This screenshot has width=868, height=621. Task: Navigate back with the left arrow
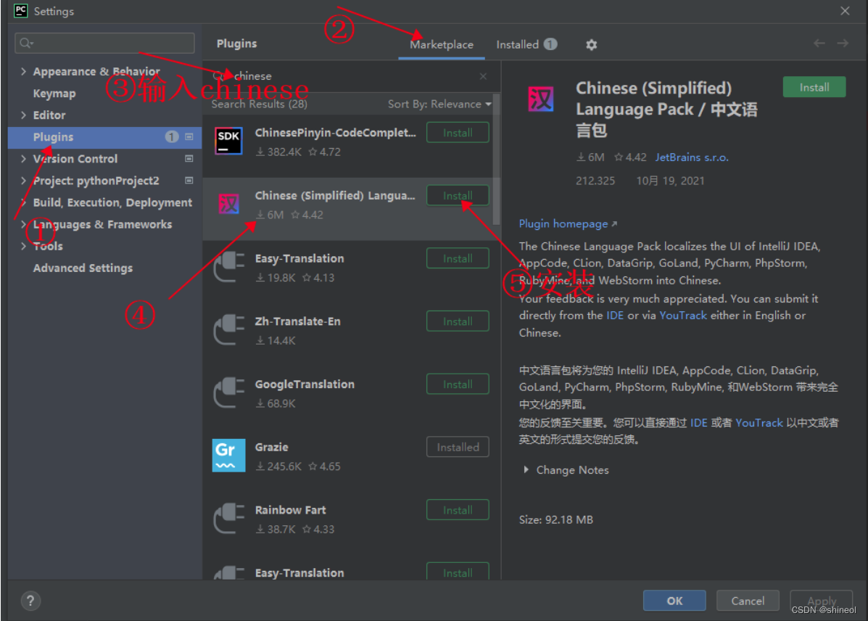[819, 44]
